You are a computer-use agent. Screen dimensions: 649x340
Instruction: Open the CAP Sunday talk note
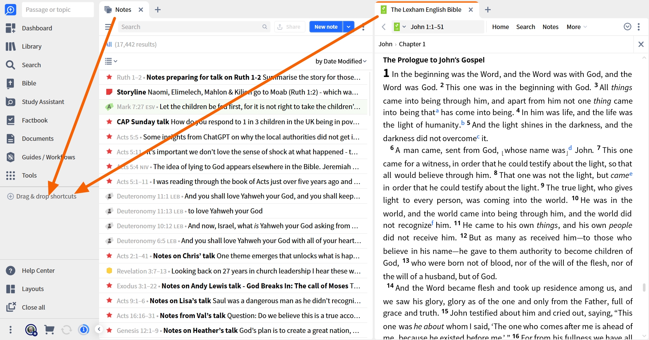233,122
